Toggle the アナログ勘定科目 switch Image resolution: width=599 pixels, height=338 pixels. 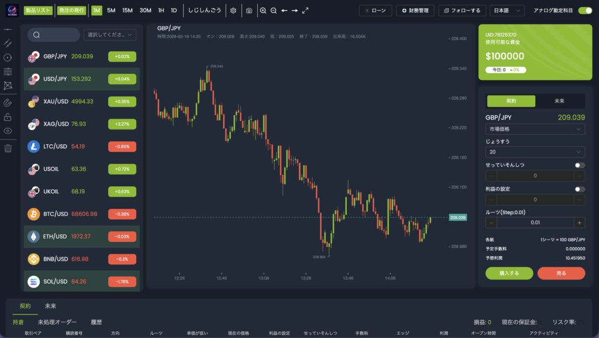pos(584,11)
